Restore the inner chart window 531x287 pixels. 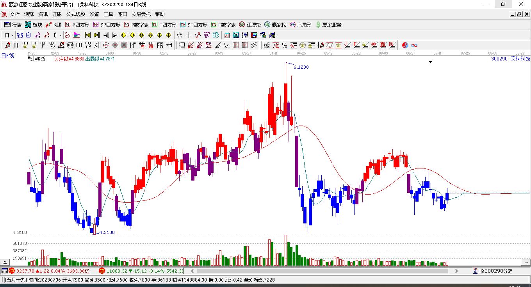pyautogui.click(x=519, y=14)
